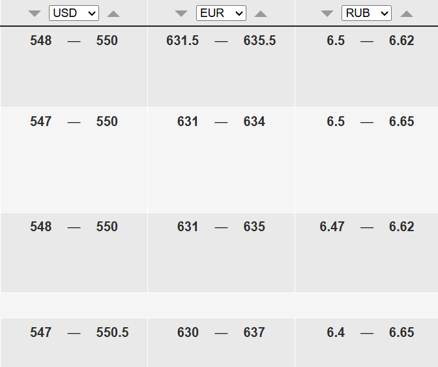The width and height of the screenshot is (438, 367).
Task: Open the EUR currency dropdown
Action: [x=221, y=13]
